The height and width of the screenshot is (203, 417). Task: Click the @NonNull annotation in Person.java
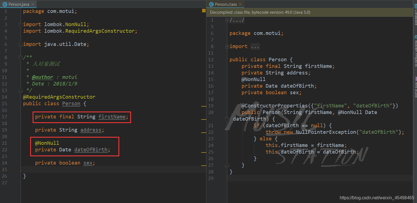point(47,143)
